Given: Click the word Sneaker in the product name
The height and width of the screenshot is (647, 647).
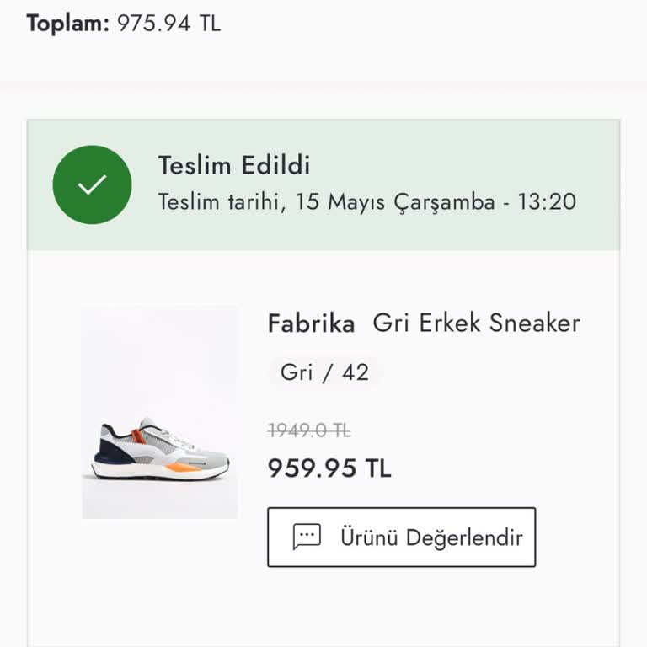Looking at the screenshot, I should tap(535, 323).
